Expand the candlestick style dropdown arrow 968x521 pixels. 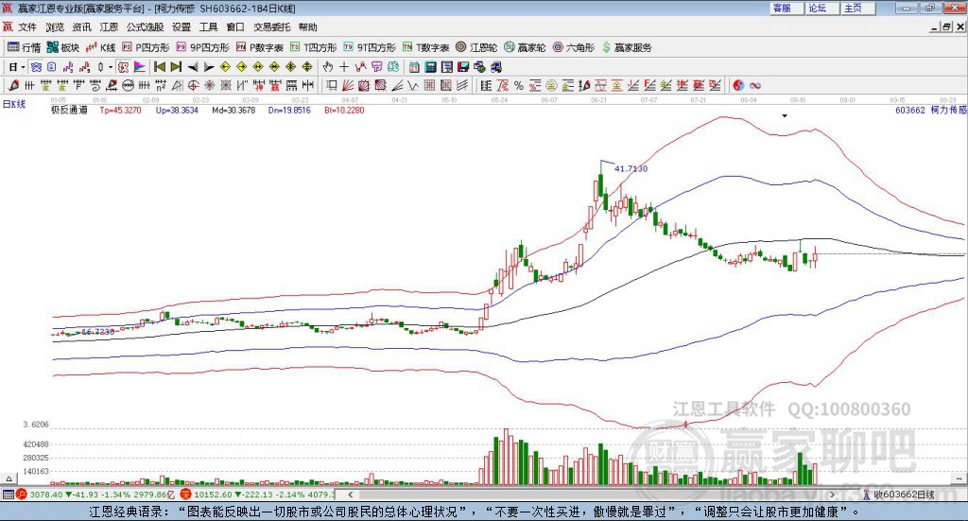click(111, 67)
